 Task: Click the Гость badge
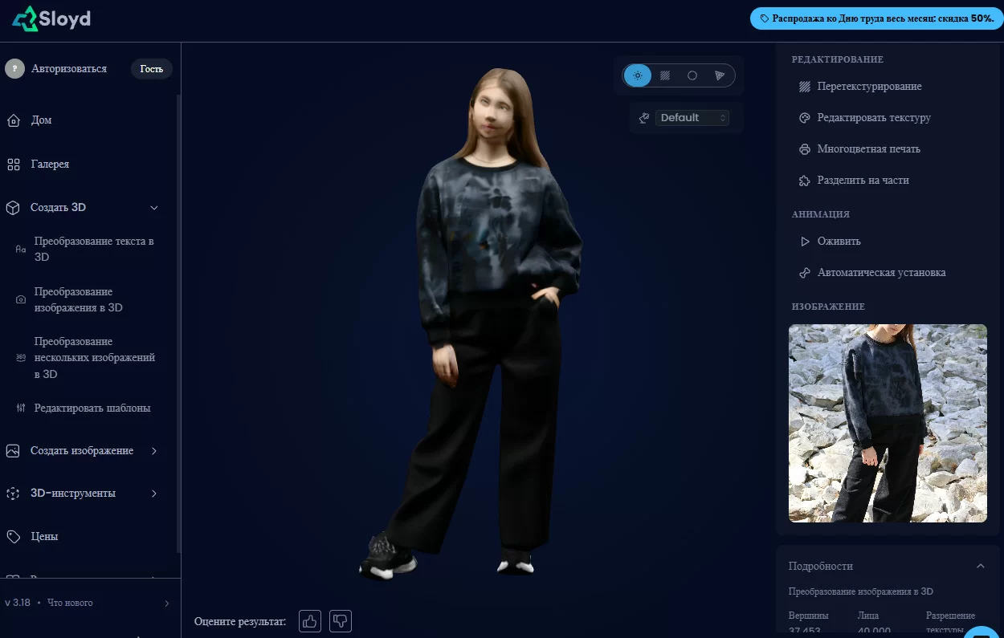pos(151,69)
